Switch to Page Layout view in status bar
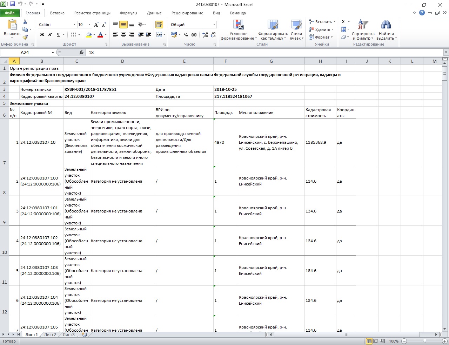The width and height of the screenshot is (449, 345). 376,341
